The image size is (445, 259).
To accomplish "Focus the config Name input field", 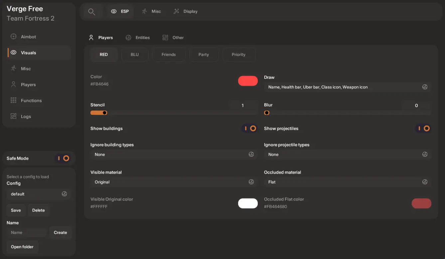I will 27,232.
